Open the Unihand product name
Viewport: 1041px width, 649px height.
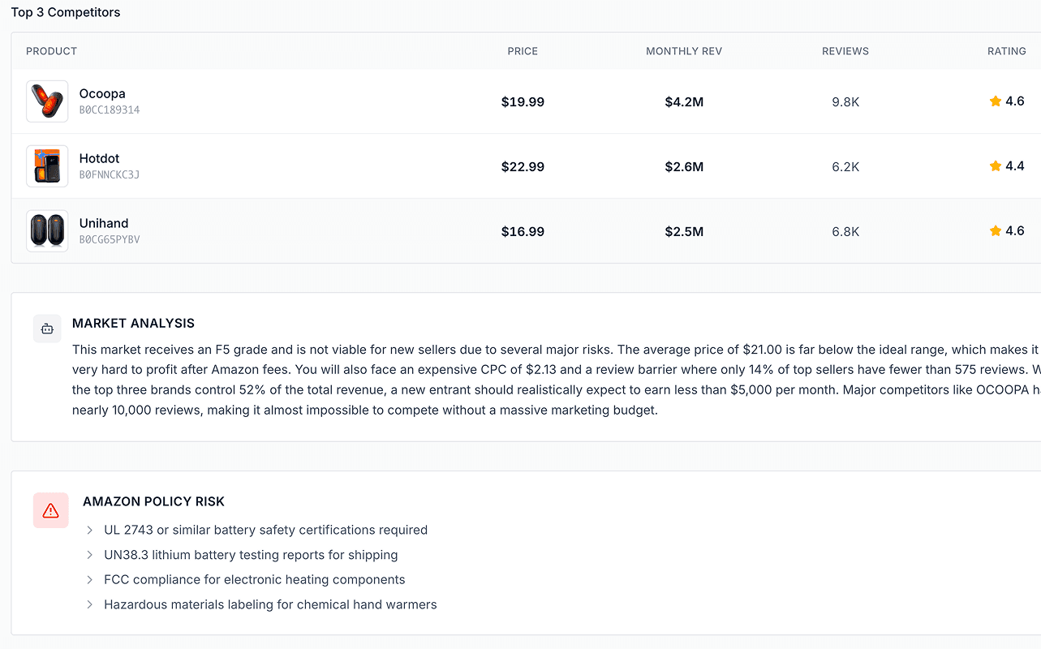pos(104,223)
